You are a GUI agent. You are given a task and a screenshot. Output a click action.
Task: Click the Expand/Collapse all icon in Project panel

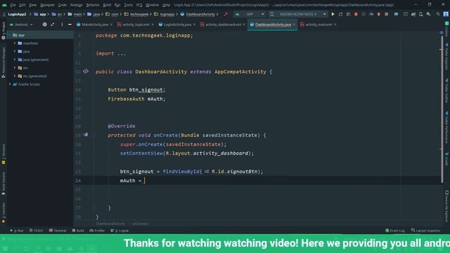point(53,25)
